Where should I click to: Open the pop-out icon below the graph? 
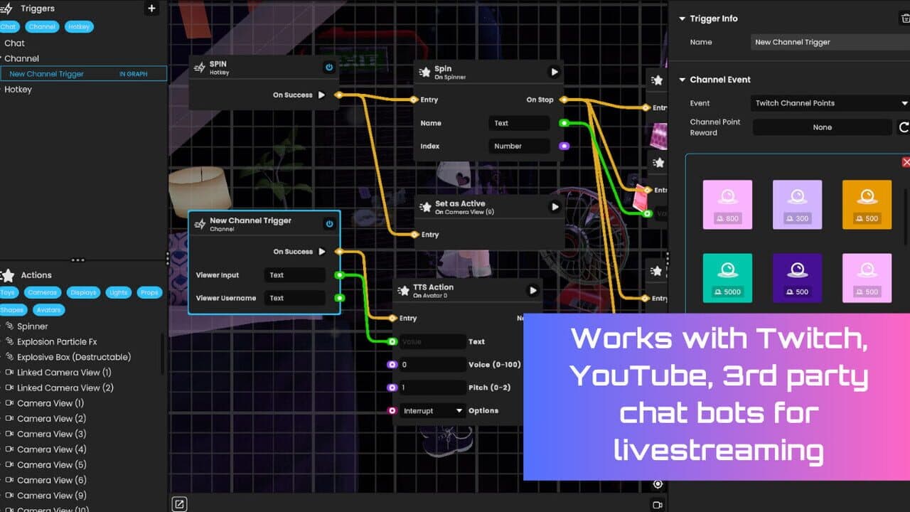tap(179, 504)
